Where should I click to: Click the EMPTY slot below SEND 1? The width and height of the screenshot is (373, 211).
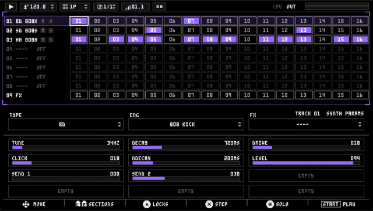(66, 191)
